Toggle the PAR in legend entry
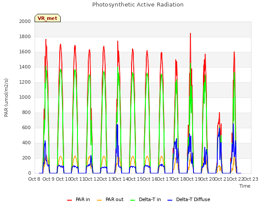The image size is (277, 208). tap(78, 199)
